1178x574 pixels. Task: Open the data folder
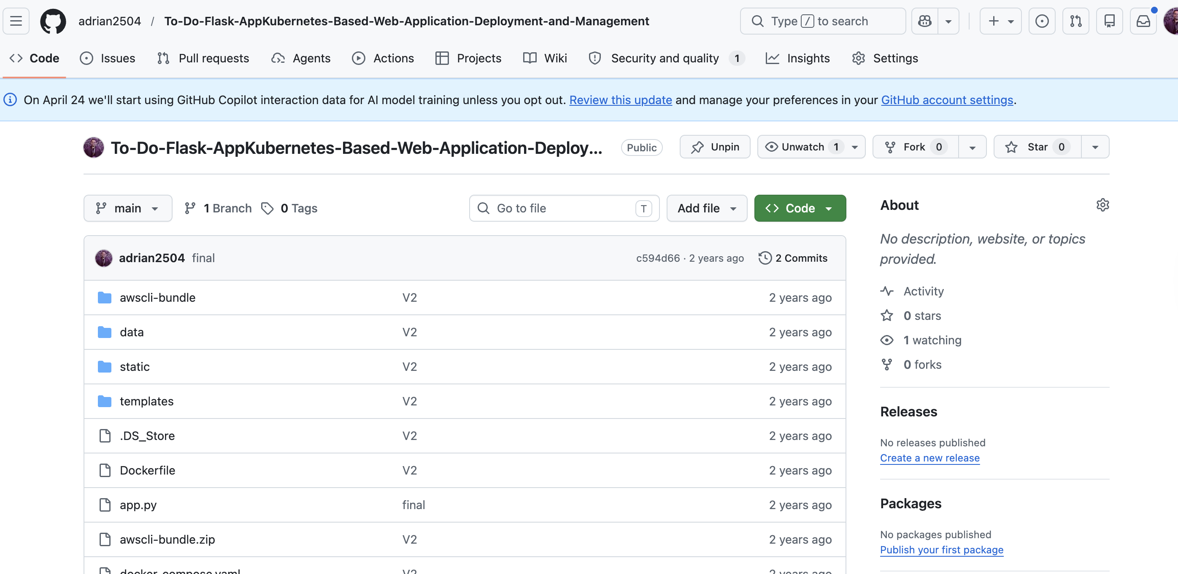(x=132, y=332)
